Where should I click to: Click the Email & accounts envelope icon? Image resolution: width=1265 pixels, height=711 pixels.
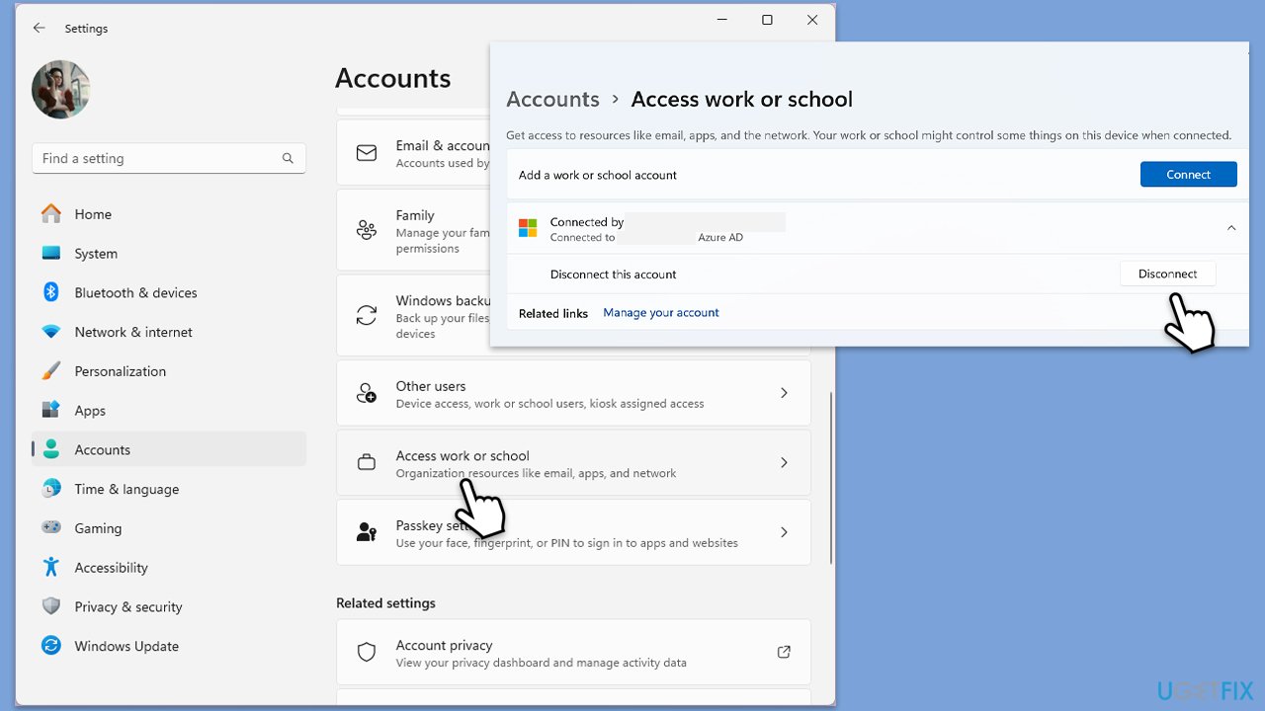367,153
